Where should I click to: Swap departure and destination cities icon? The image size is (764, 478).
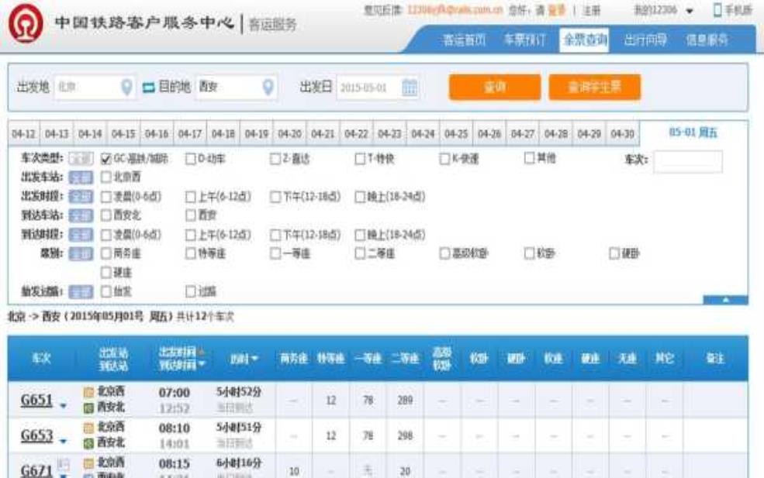pos(149,88)
